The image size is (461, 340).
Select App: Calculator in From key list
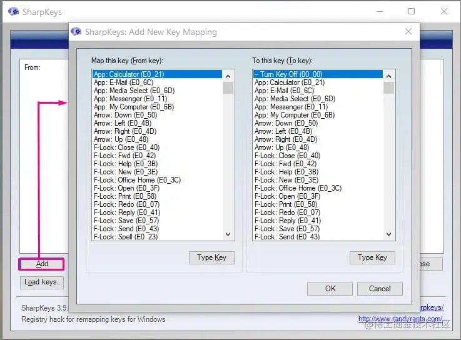157,74
